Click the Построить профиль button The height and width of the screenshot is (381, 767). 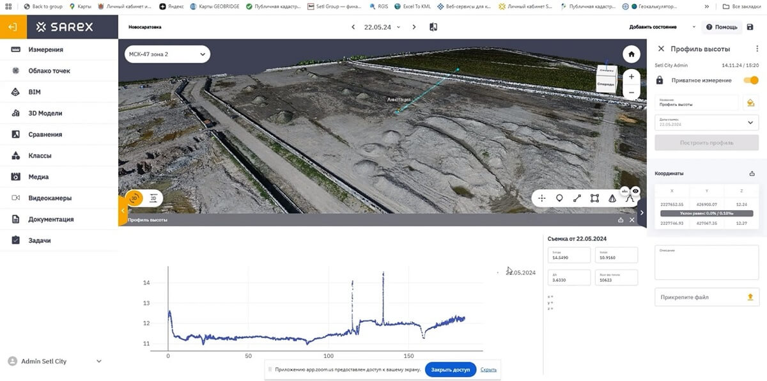[x=706, y=143]
